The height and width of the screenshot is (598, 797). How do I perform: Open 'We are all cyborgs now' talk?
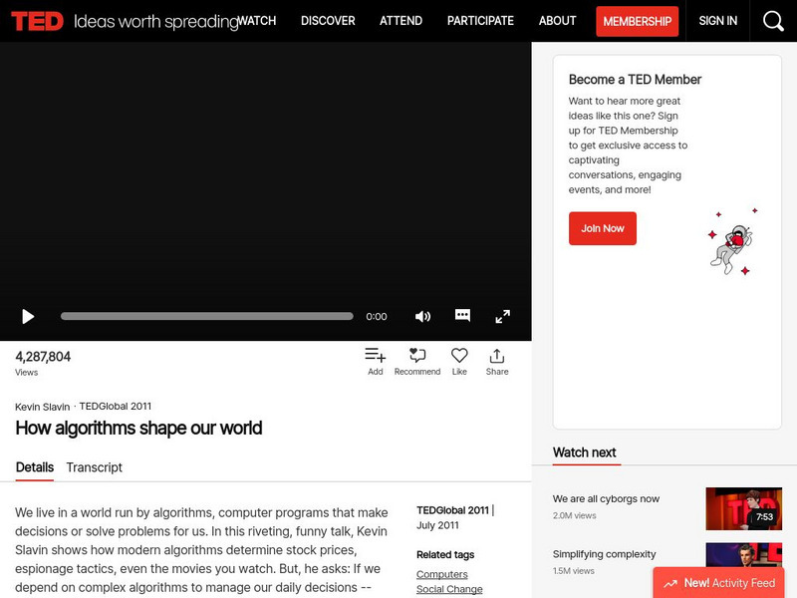pos(606,499)
